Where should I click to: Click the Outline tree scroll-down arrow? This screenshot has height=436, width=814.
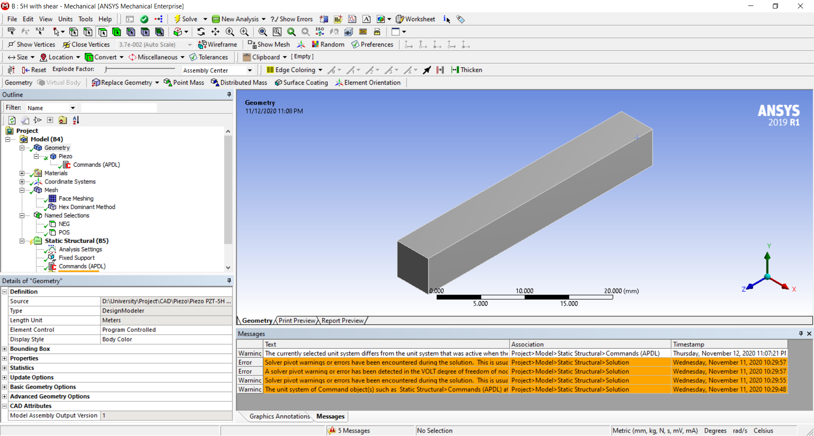(x=228, y=268)
